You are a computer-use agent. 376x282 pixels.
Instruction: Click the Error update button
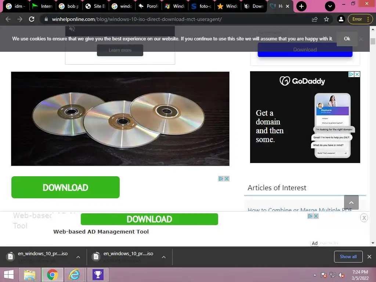[x=360, y=19]
